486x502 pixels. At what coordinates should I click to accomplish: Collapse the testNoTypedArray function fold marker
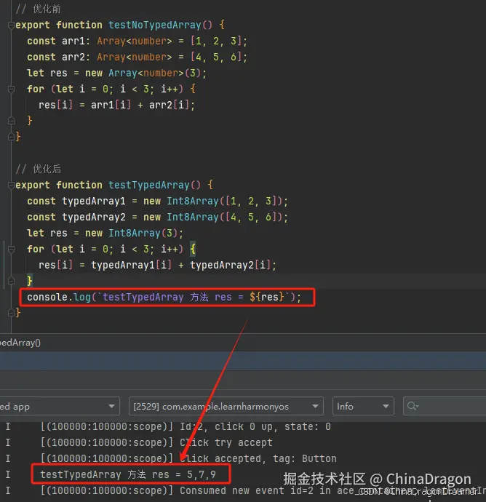(x=11, y=25)
